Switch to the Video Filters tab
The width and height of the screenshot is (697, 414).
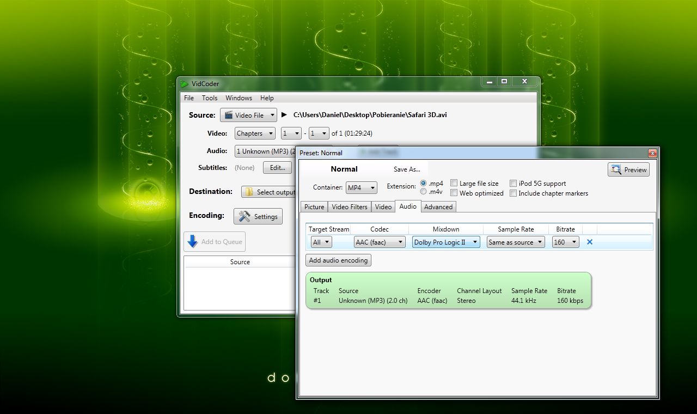coord(350,207)
